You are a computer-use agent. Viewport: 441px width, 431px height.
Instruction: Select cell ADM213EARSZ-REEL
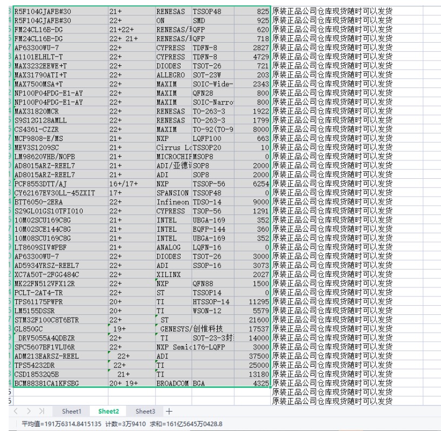[x=61, y=356]
